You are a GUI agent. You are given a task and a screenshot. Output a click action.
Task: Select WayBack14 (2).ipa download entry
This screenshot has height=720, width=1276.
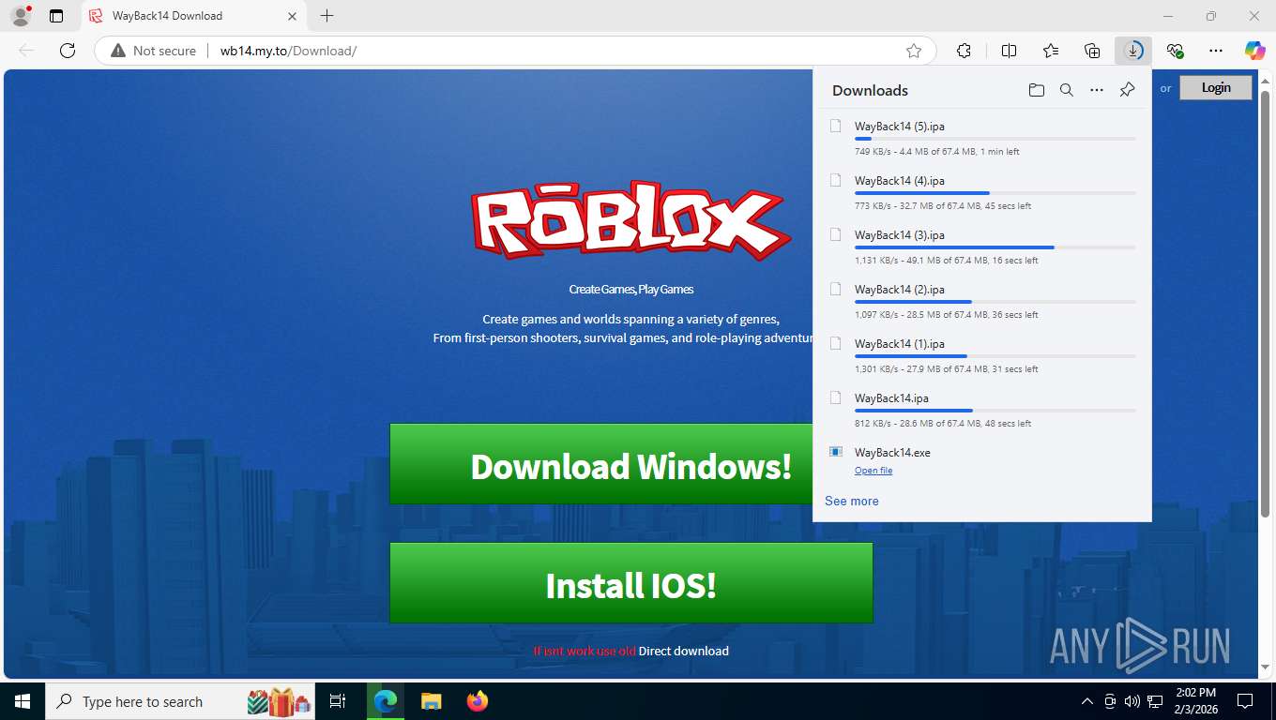pos(981,300)
